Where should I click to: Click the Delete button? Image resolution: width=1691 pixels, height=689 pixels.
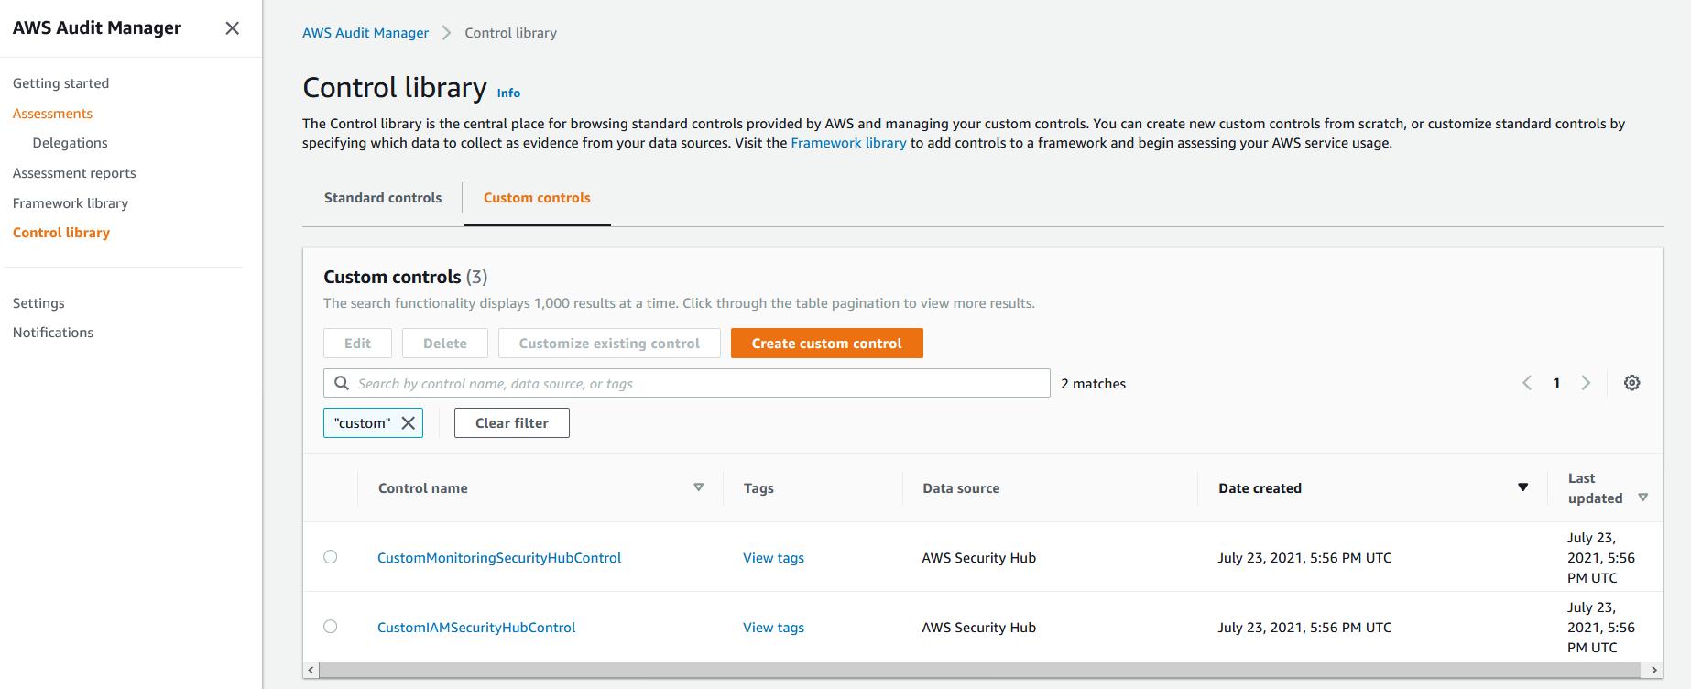pyautogui.click(x=445, y=344)
